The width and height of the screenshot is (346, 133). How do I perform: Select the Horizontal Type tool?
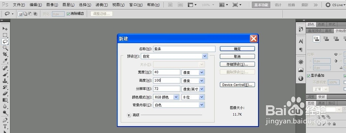tap(5, 126)
